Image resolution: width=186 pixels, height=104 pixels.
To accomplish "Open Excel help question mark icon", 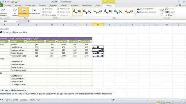I will pos(180,5).
